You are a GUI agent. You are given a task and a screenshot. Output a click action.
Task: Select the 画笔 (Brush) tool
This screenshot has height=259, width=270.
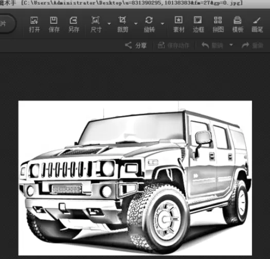tap(257, 25)
